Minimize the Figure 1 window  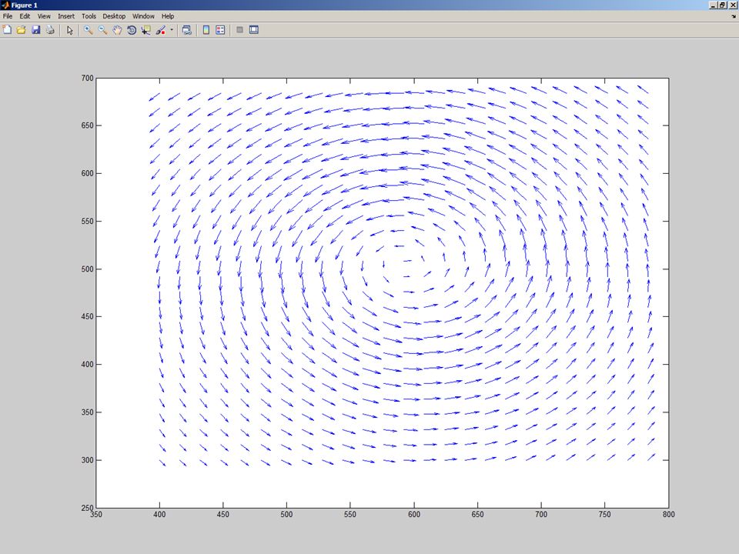(x=713, y=5)
